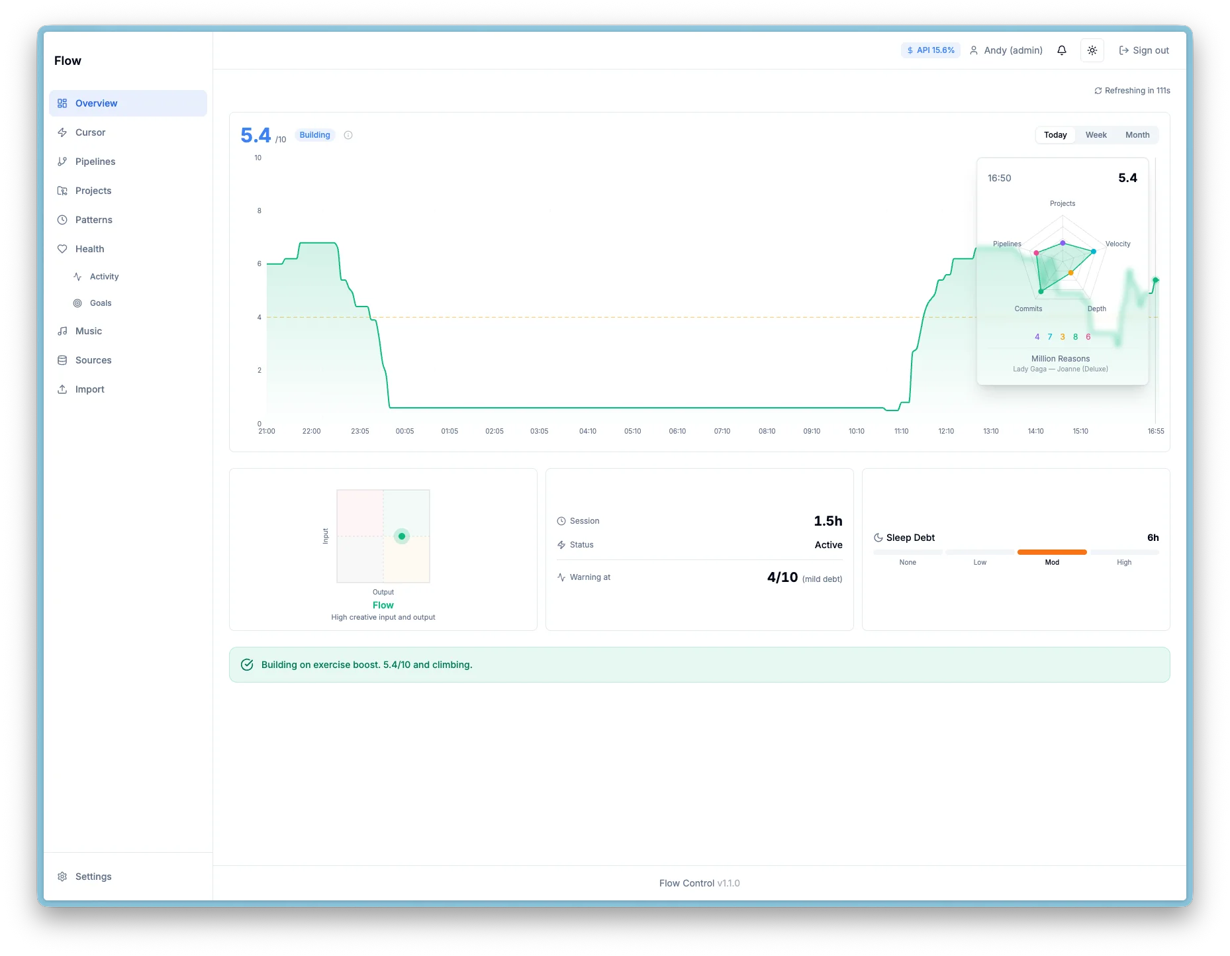
Task: Select the Activity sub-item under Health
Action: [x=104, y=277]
